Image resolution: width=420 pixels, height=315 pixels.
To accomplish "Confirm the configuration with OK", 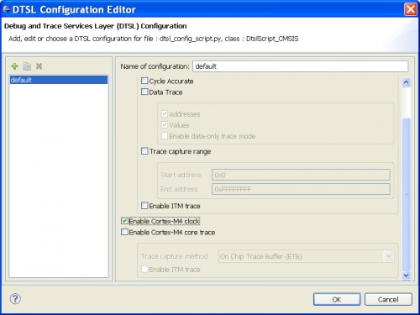I will (337, 299).
